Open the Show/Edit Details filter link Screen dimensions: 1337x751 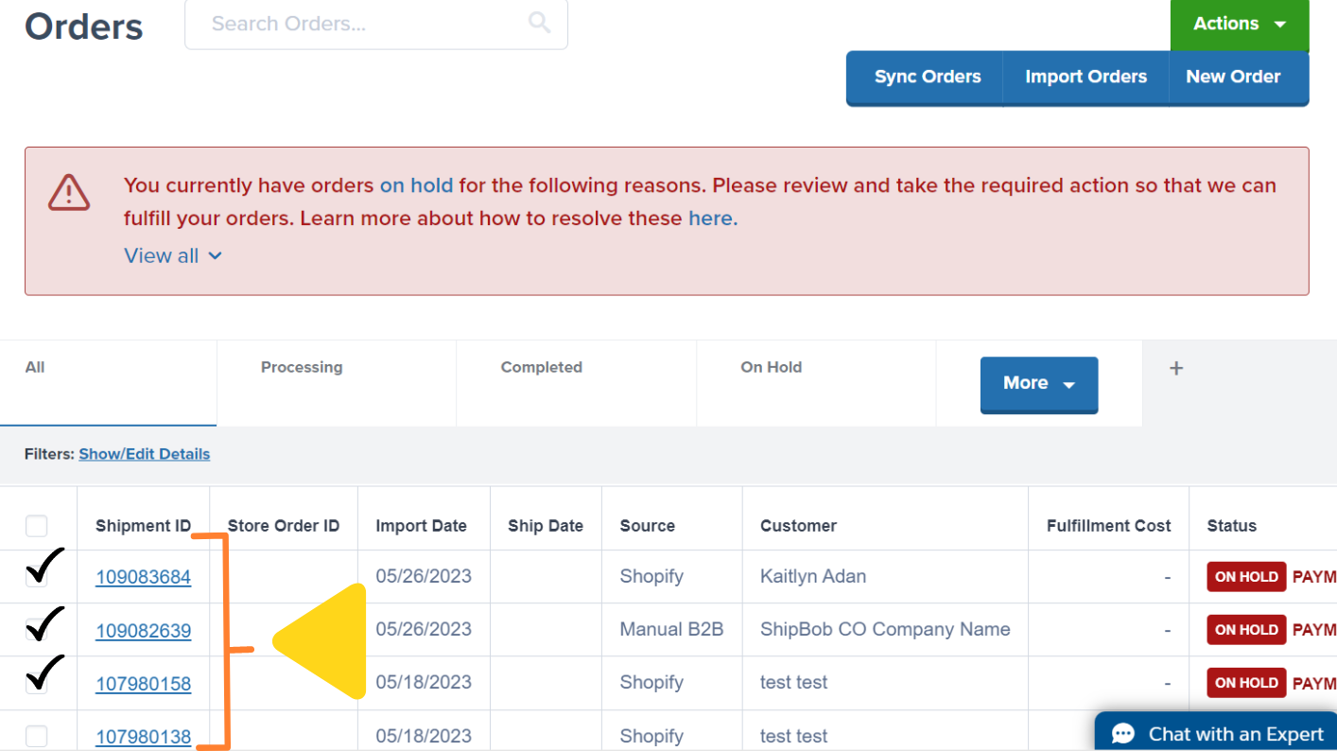point(144,454)
